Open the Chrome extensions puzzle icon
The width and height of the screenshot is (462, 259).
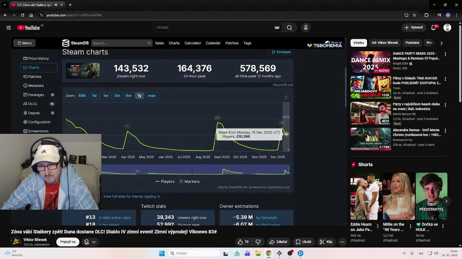coord(427,15)
